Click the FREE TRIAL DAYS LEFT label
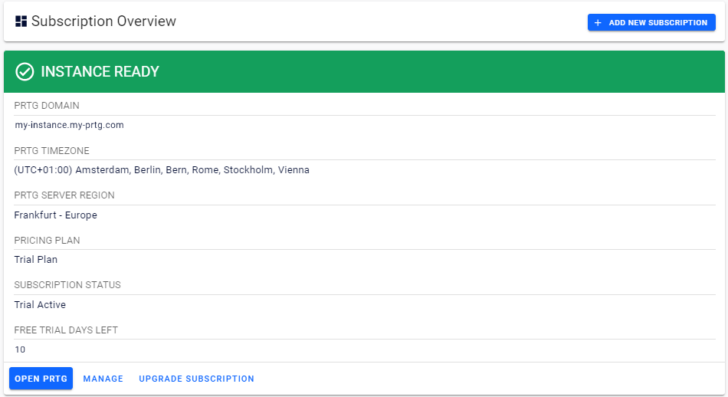This screenshot has height=397, width=728. point(66,330)
